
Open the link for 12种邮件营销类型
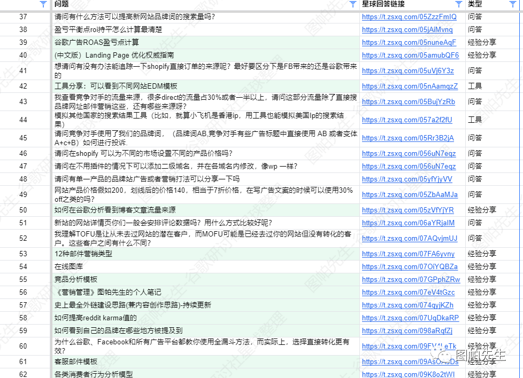coord(409,254)
